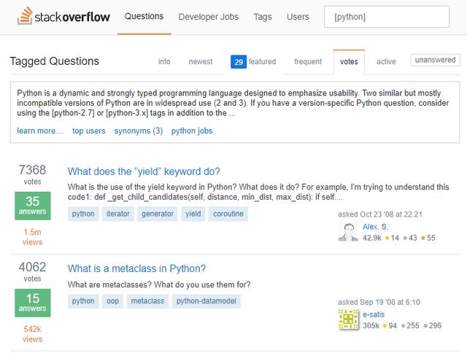Go to Tags page
467x353 pixels.
pos(263,17)
